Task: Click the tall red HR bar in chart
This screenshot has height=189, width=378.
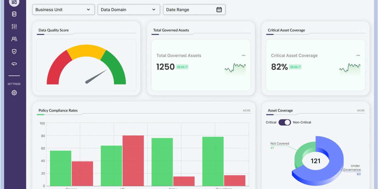Action: [133, 161]
